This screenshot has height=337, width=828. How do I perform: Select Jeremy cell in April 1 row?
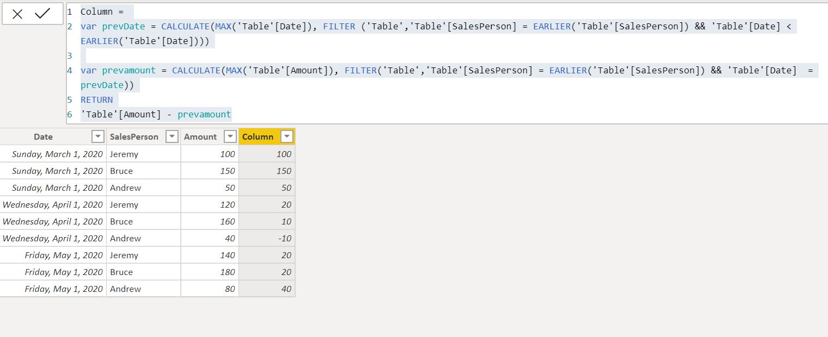click(x=144, y=204)
